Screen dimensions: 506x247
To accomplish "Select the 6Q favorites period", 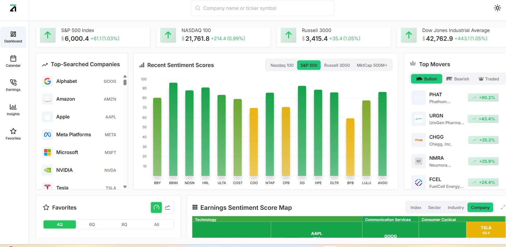I will [92, 225].
